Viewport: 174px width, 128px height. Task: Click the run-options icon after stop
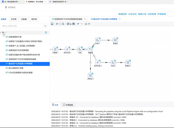(x=63, y=24)
